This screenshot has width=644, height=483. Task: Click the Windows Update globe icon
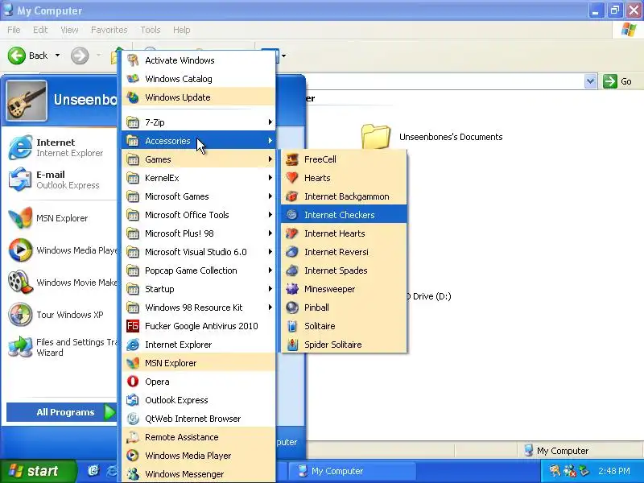(133, 97)
